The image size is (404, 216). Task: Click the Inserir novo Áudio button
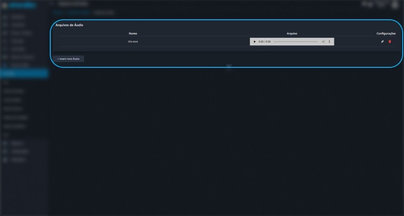[68, 59]
